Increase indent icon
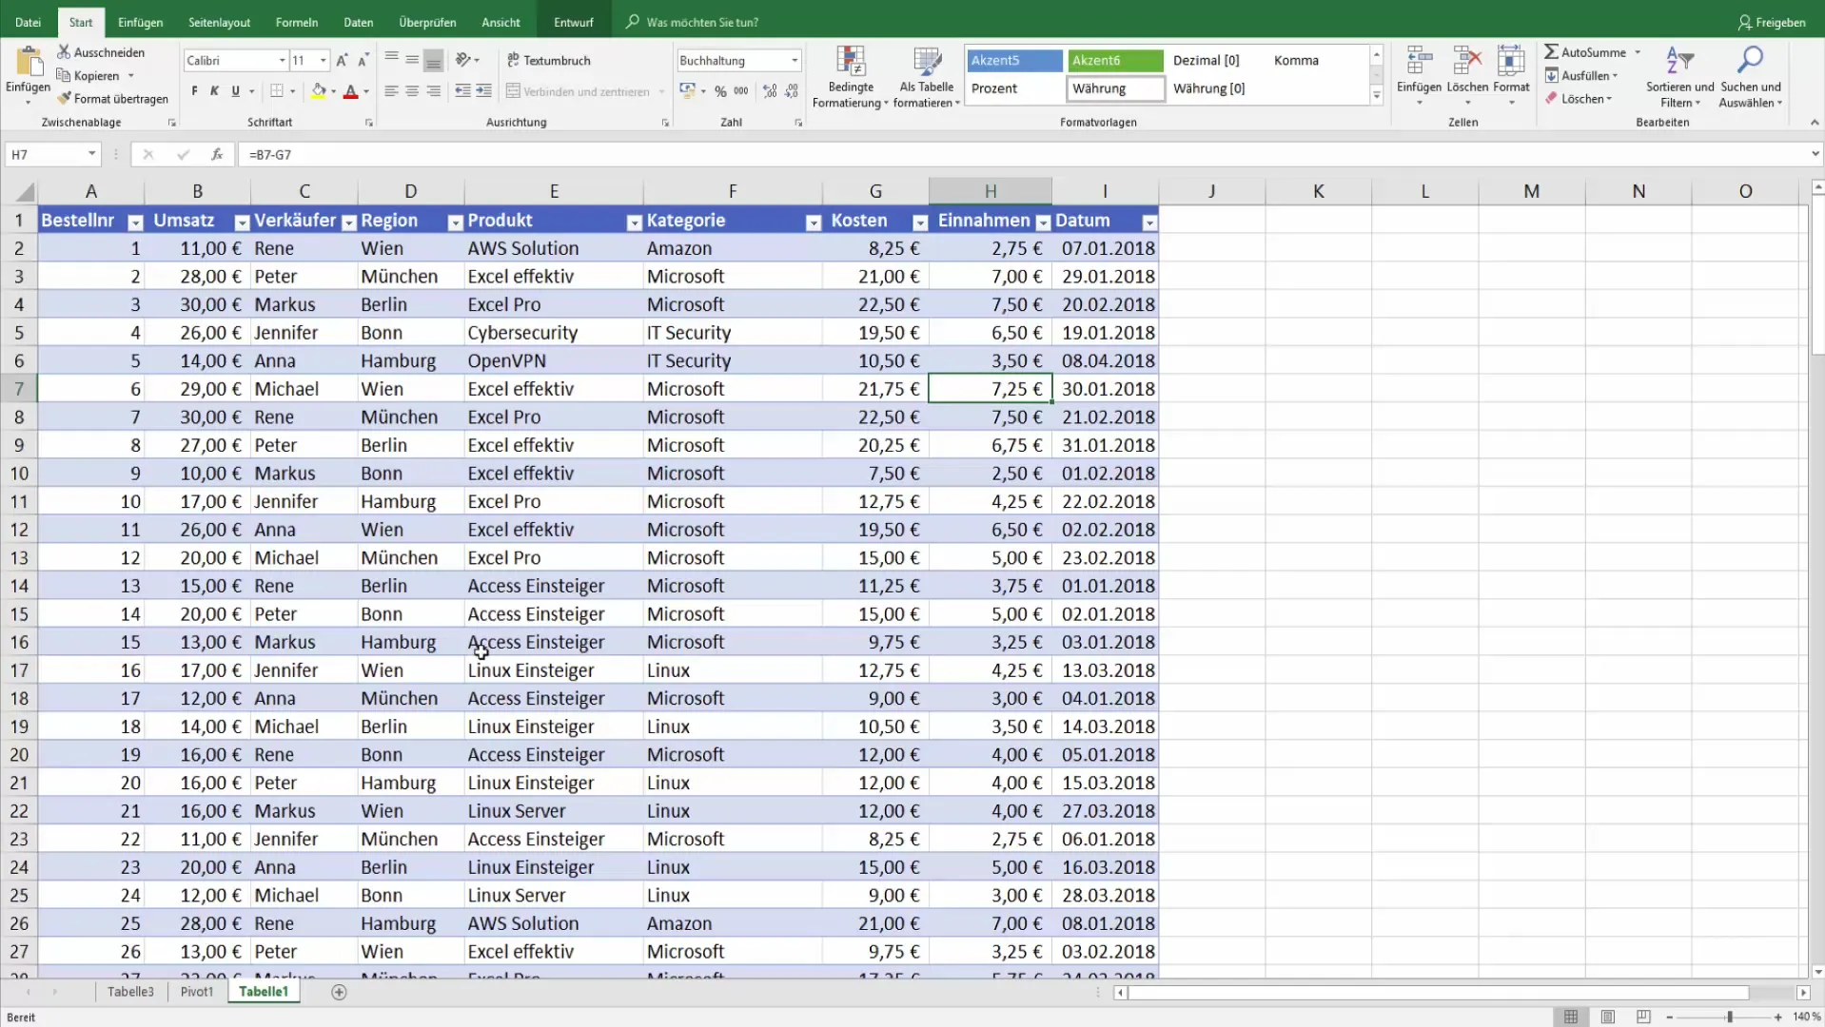 click(x=483, y=91)
